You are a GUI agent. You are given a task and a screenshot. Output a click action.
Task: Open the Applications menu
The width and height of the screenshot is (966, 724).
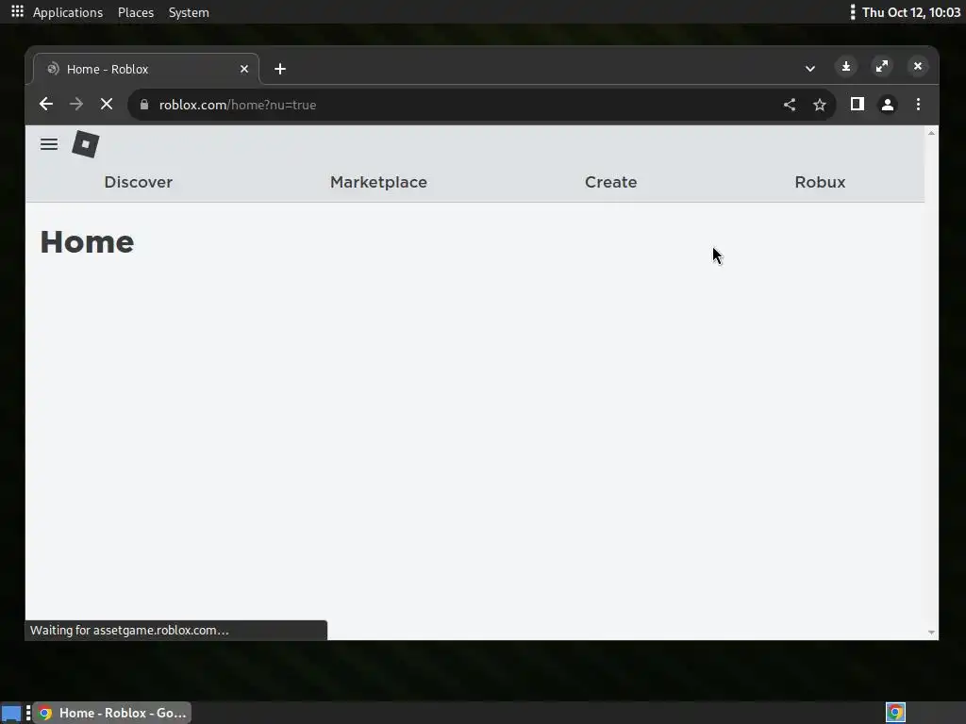click(x=68, y=12)
